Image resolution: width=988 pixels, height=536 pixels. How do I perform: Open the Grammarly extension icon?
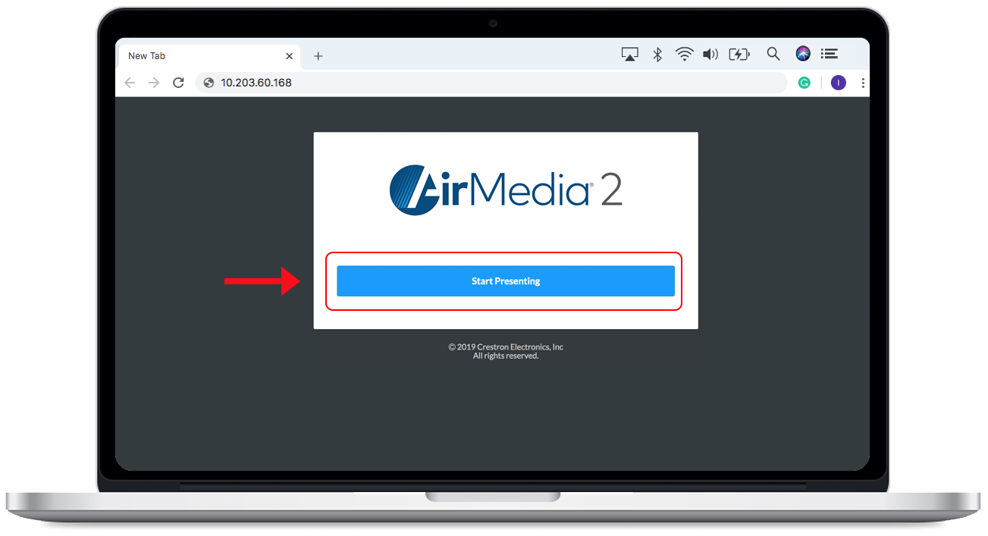(805, 83)
